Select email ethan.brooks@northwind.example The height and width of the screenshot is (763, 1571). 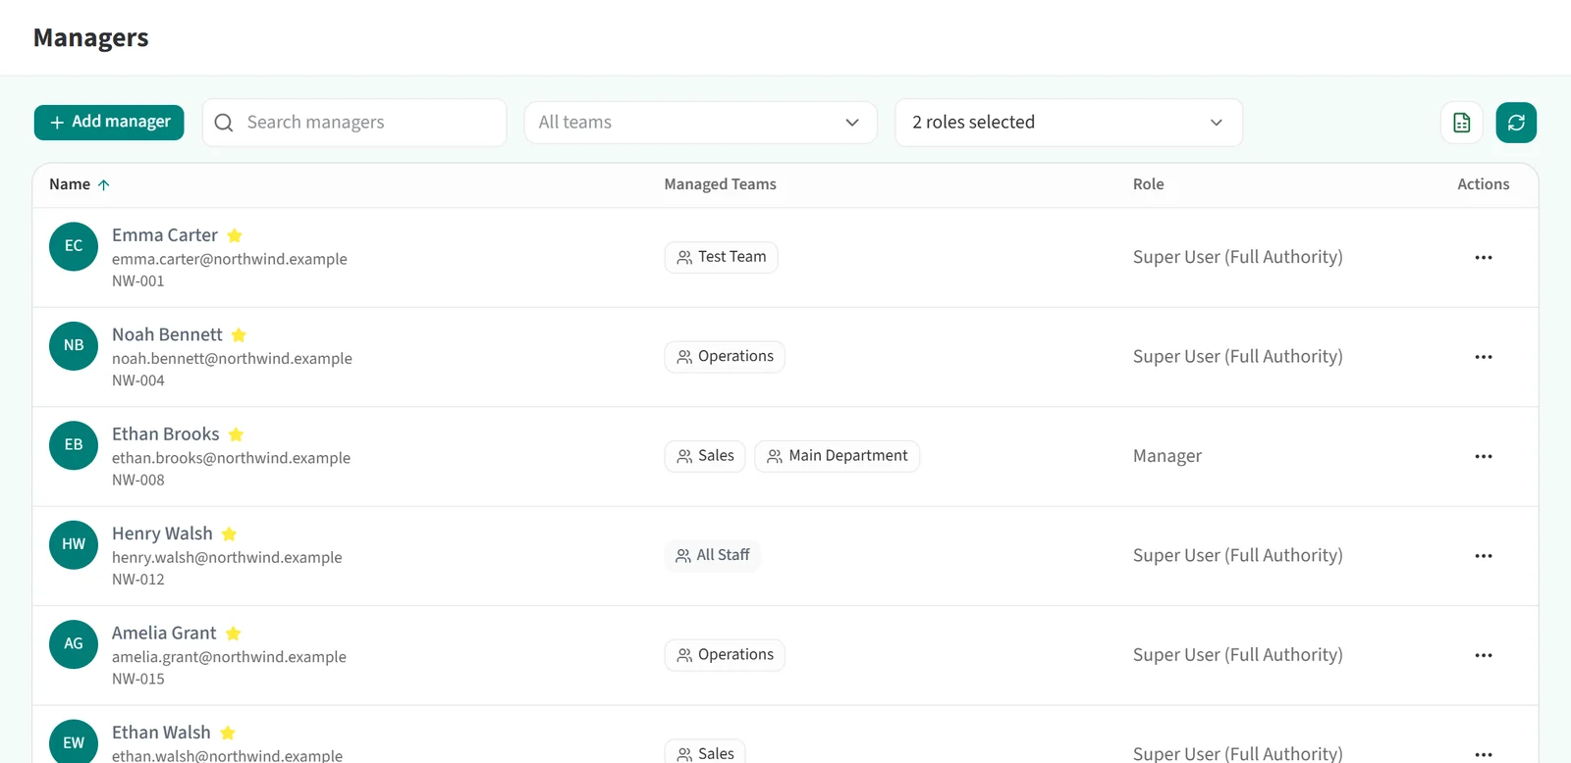point(231,458)
